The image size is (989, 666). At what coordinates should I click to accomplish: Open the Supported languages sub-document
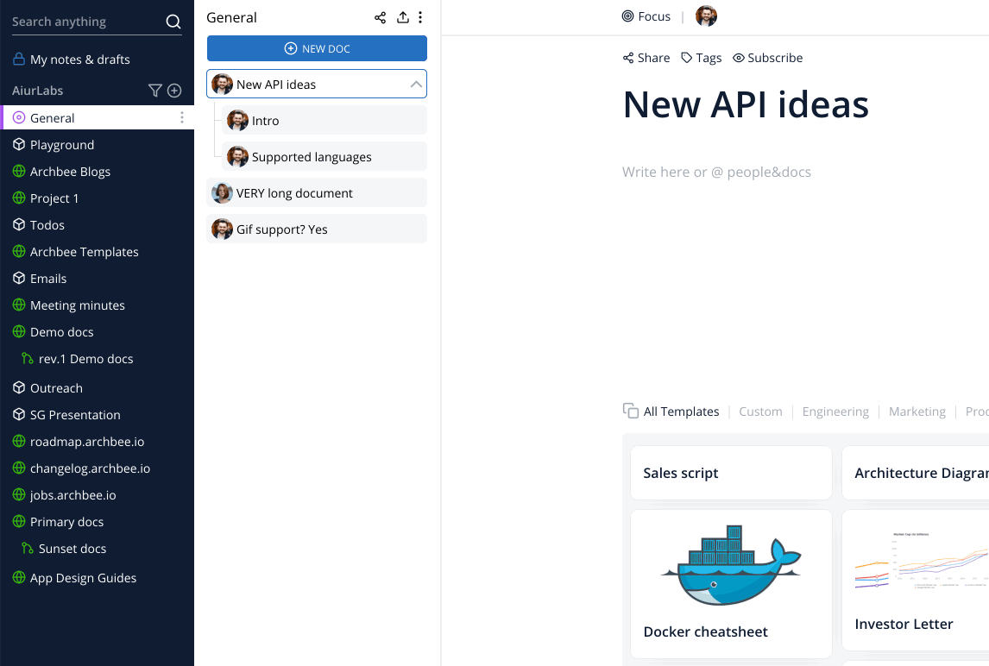click(x=324, y=156)
